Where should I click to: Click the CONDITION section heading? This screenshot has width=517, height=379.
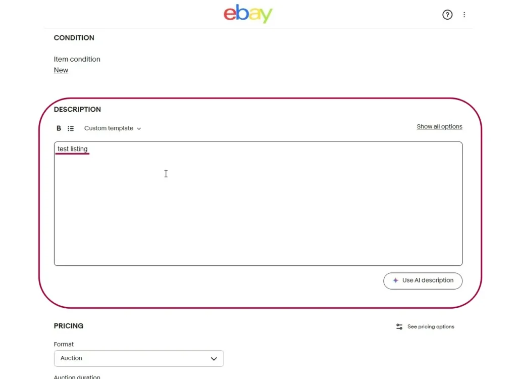74,38
